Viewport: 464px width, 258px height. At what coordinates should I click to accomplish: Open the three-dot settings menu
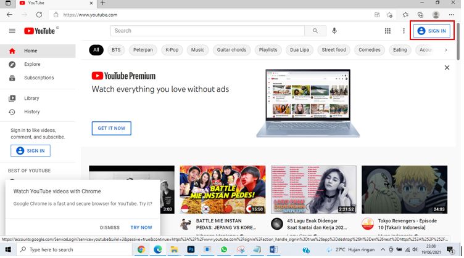pos(404,31)
